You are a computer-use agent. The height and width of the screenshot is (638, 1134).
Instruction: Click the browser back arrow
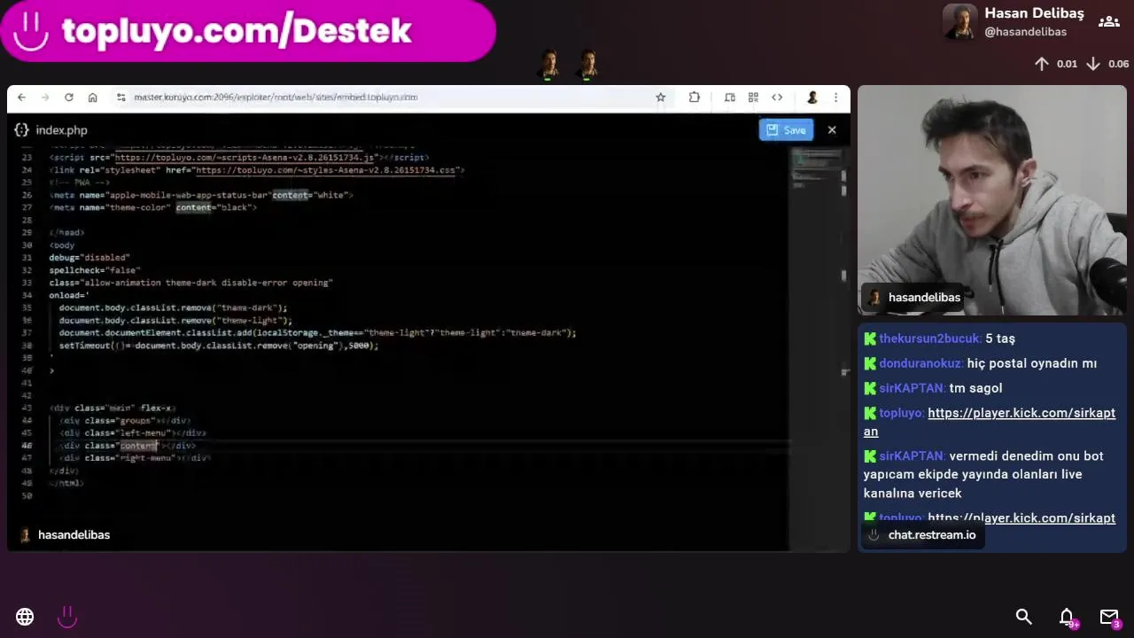21,97
